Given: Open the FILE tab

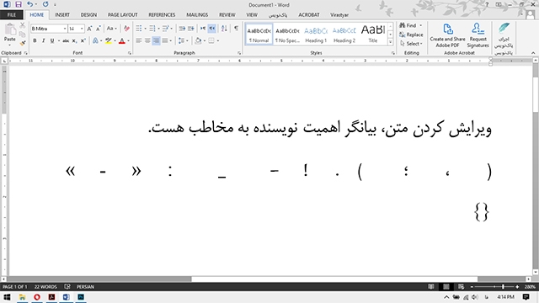Looking at the screenshot, I should [x=11, y=15].
